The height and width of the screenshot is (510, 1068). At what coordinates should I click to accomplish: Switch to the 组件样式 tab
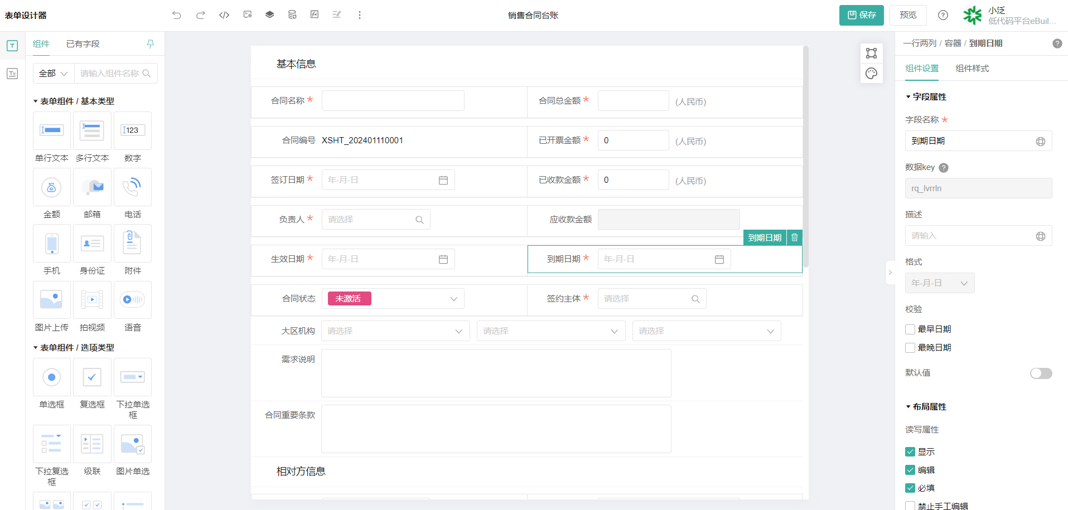[x=972, y=69]
